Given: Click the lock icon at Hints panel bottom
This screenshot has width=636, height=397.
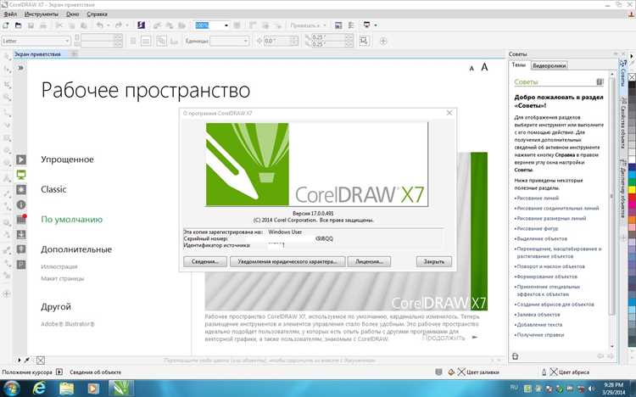Looking at the screenshot, I should click(x=515, y=356).
